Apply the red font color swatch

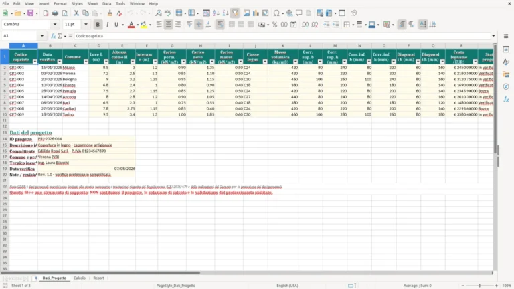tap(131, 25)
